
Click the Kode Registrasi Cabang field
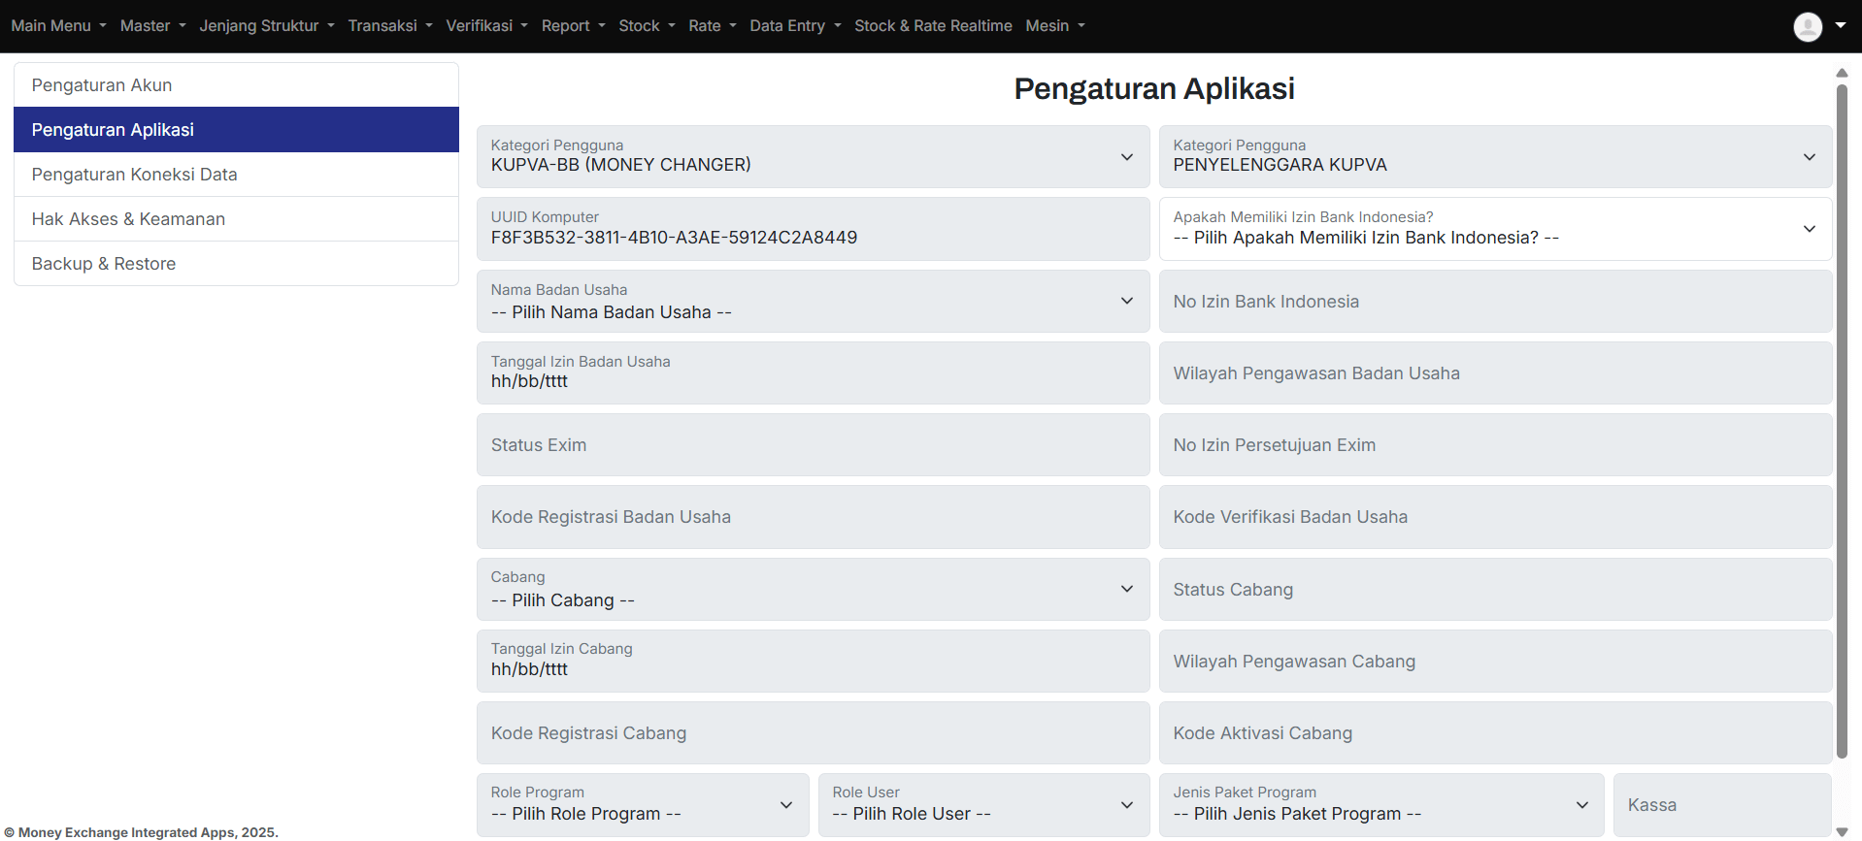(813, 733)
